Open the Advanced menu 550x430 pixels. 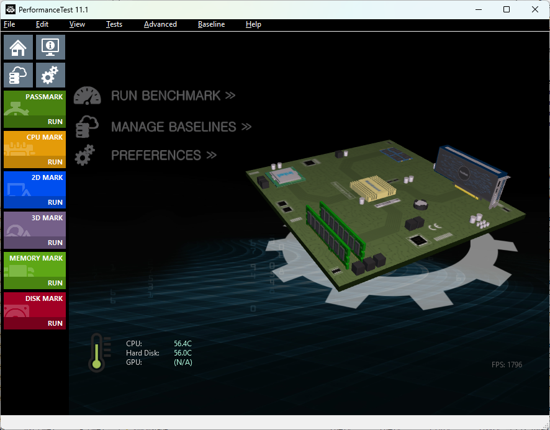pyautogui.click(x=160, y=24)
